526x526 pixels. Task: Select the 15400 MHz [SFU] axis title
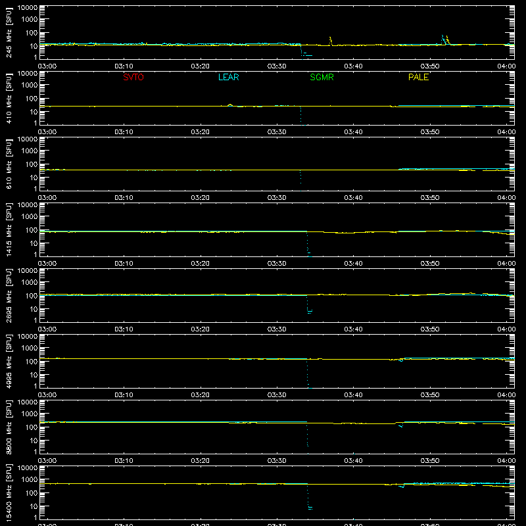click(9, 492)
